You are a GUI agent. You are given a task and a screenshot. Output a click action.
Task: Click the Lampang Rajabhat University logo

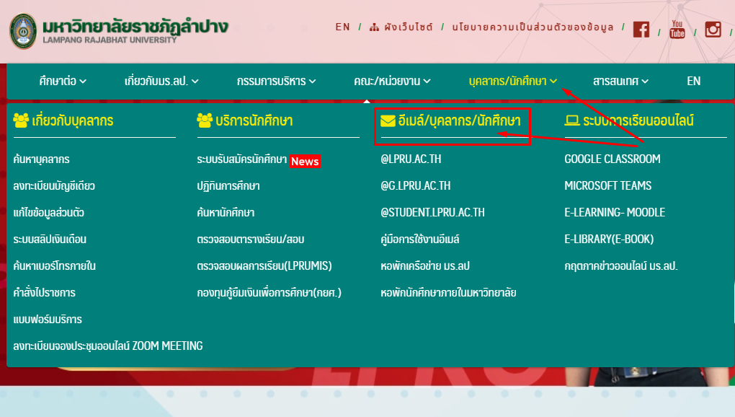[x=23, y=31]
